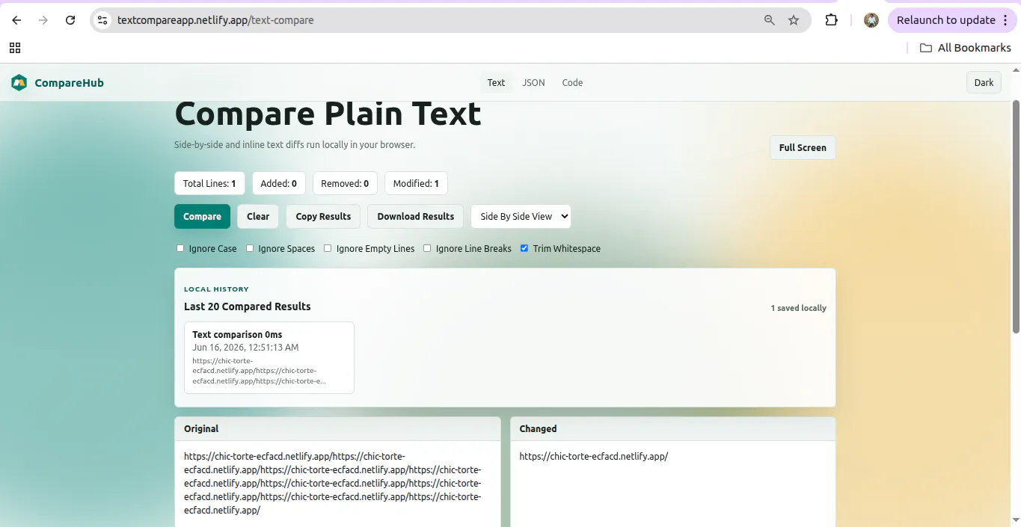This screenshot has width=1021, height=527.
Task: Click the Compare button
Action: 202,217
